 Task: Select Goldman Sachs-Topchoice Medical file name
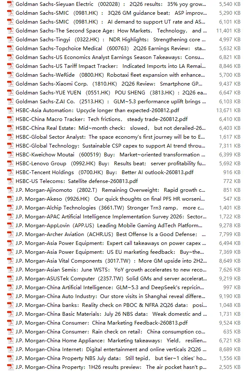click(111, 48)
